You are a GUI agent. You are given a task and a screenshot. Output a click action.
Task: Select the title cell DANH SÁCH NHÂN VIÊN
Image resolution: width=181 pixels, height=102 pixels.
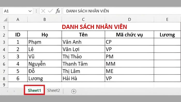pyautogui.click(x=94, y=27)
